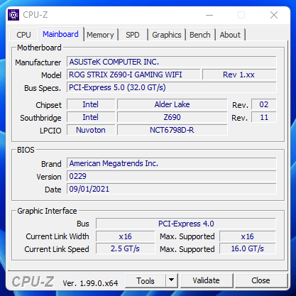Click the version text Ver. 1.99.0.x64
The height and width of the screenshot is (296, 296).
pos(90,283)
